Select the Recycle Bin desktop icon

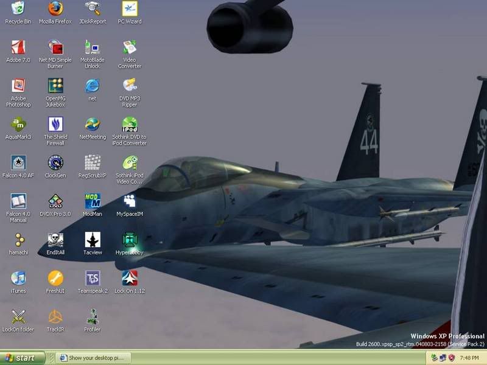(x=18, y=9)
